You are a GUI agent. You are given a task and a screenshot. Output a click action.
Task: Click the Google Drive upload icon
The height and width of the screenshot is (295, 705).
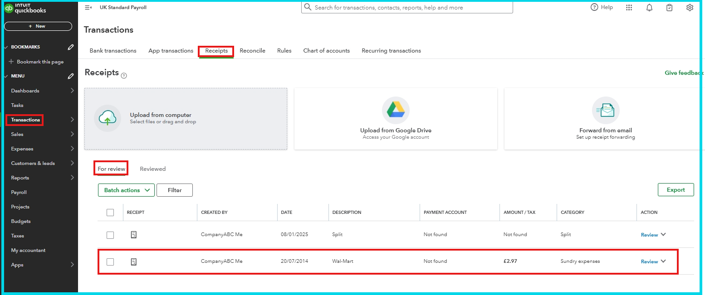click(395, 110)
